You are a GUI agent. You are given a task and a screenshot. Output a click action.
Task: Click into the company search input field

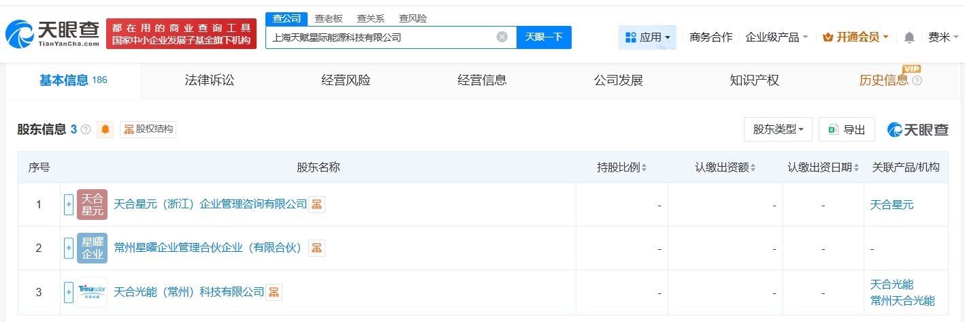point(381,37)
